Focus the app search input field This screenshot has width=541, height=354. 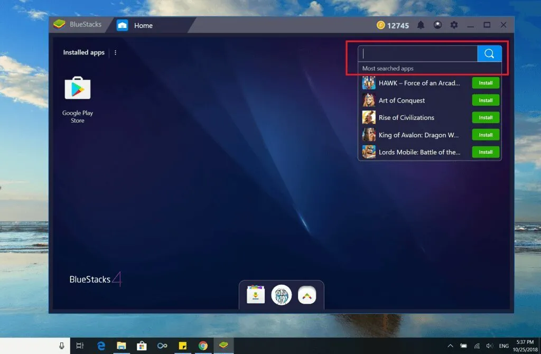coord(418,53)
